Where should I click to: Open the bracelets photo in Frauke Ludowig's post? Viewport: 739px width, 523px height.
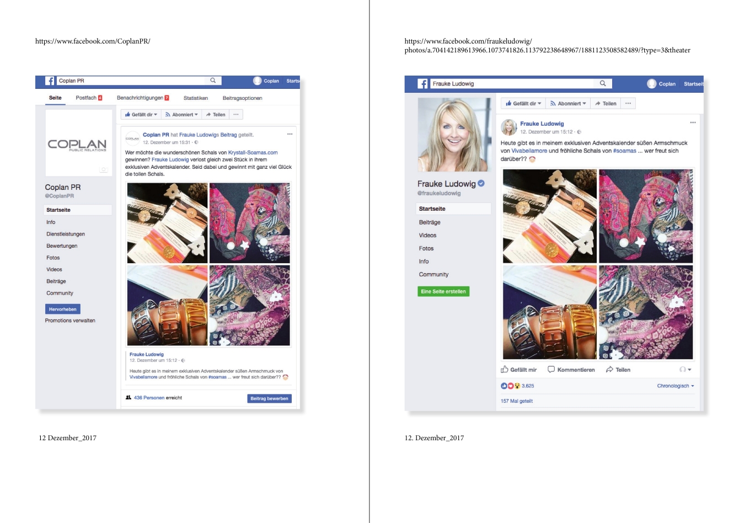point(550,312)
